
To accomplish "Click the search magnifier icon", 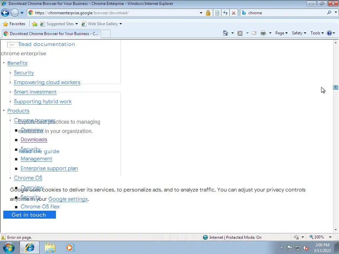I will tap(329, 13).
